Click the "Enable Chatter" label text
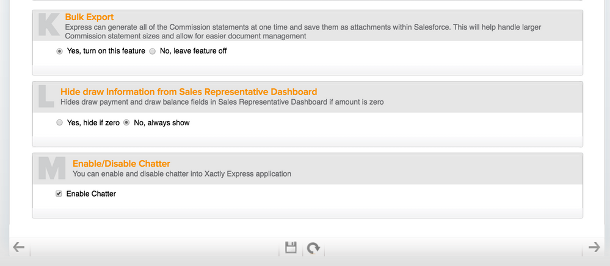 pyautogui.click(x=91, y=194)
